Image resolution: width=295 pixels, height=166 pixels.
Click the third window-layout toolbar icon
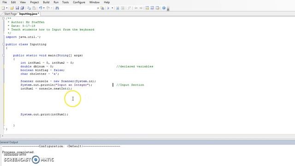click(157, 8)
